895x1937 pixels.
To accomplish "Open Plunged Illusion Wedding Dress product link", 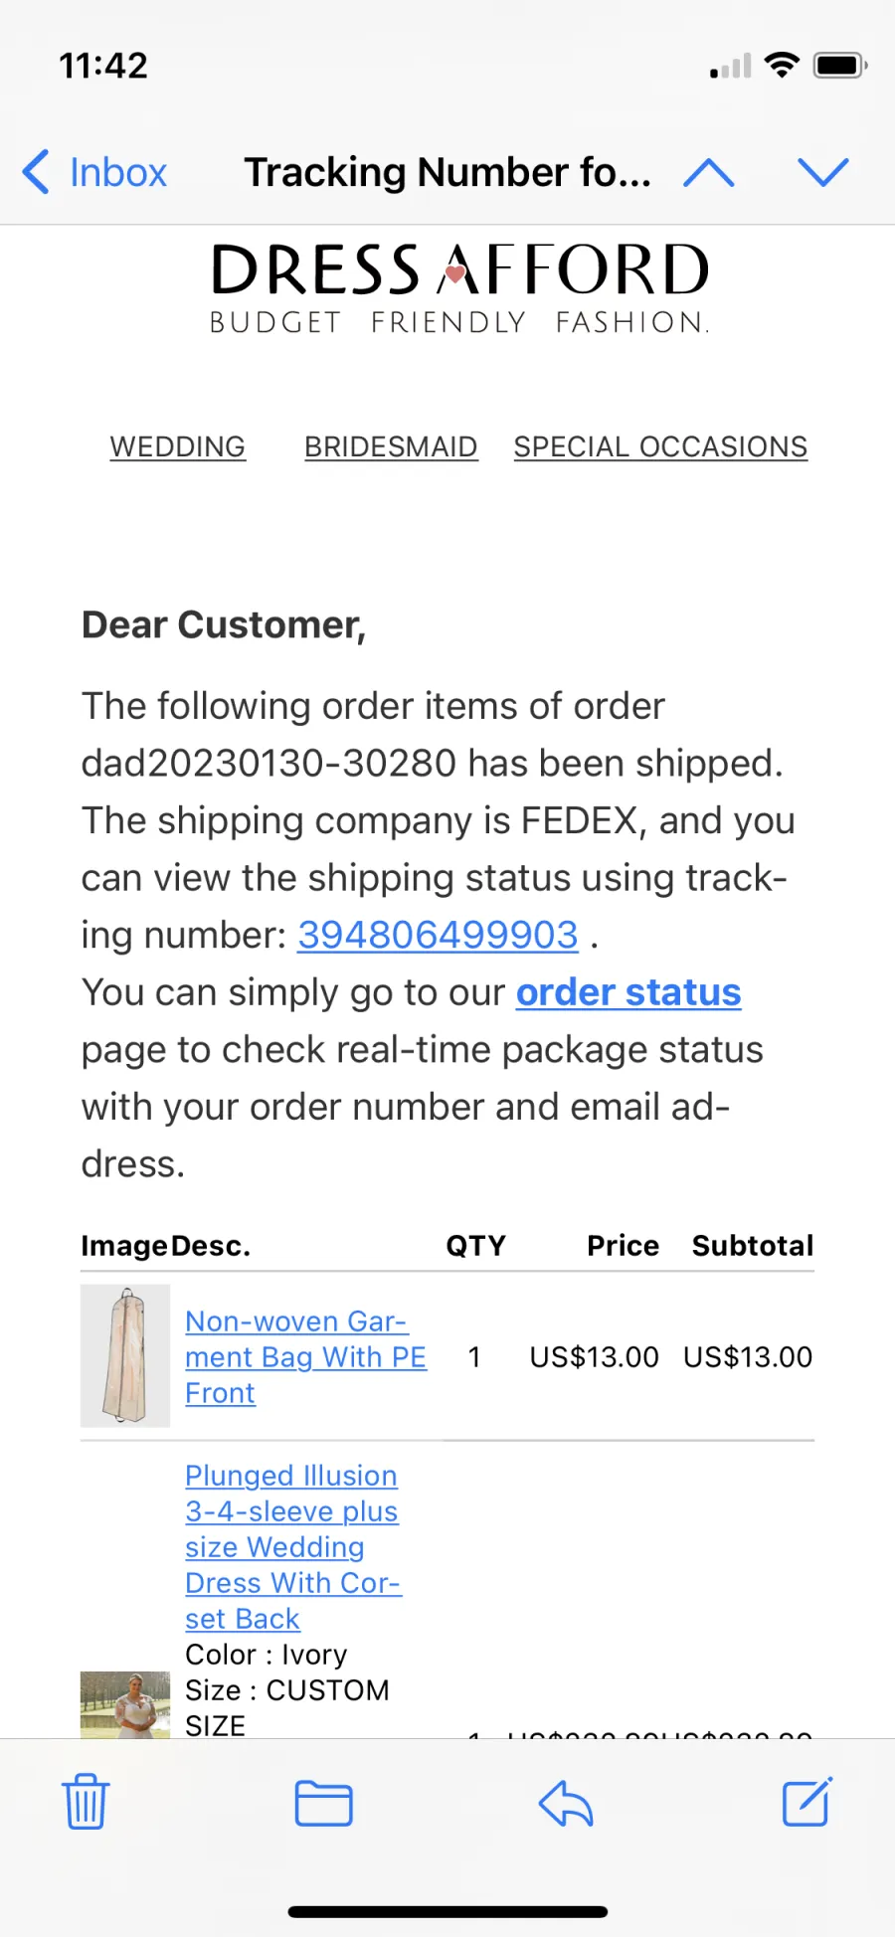I will 293,1547.
